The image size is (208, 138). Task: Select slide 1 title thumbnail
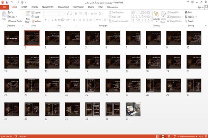tap(11, 38)
